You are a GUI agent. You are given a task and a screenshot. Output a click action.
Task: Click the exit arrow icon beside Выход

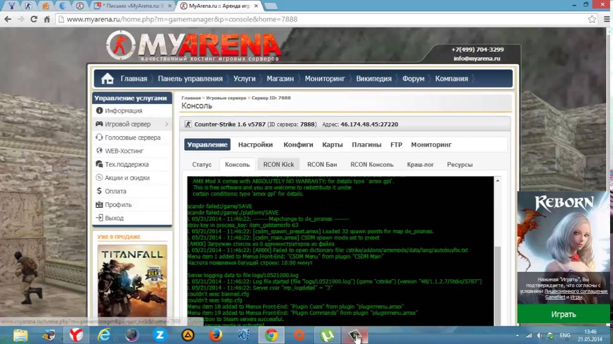click(99, 218)
